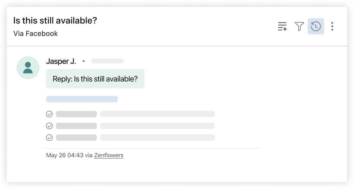Click the "Via Facebook" channel subtitle
The image size is (354, 189).
(35, 34)
